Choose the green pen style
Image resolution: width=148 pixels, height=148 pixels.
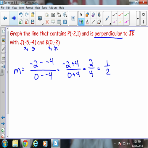126,15
